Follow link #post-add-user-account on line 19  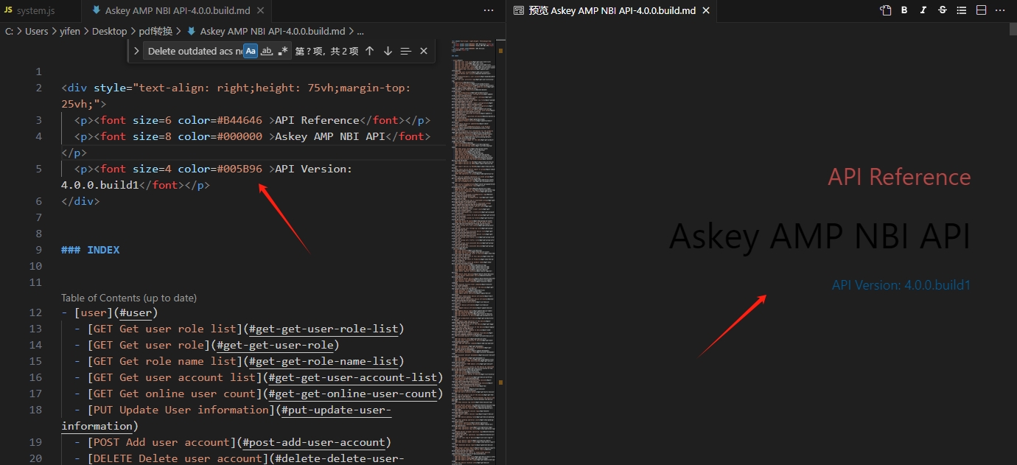pyautogui.click(x=314, y=442)
